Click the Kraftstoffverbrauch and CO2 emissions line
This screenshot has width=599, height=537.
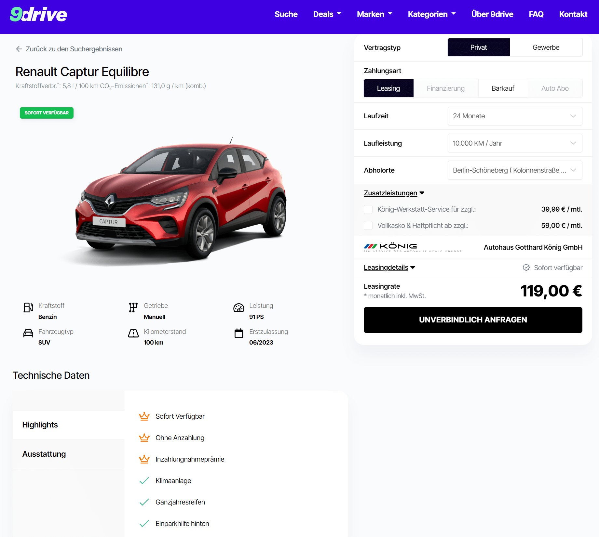click(111, 86)
